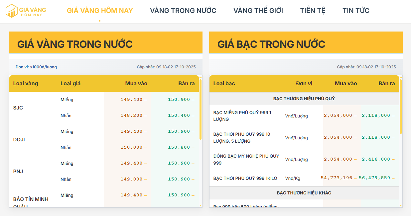Click scroll-down arrow of silver price table
Image resolution: width=411 pixels, height=216 pixels.
[401, 206]
